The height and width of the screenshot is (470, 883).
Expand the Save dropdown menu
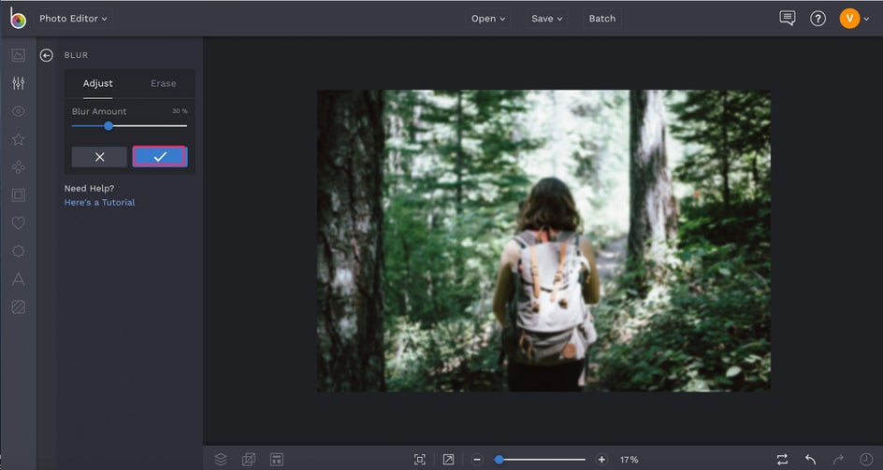547,19
